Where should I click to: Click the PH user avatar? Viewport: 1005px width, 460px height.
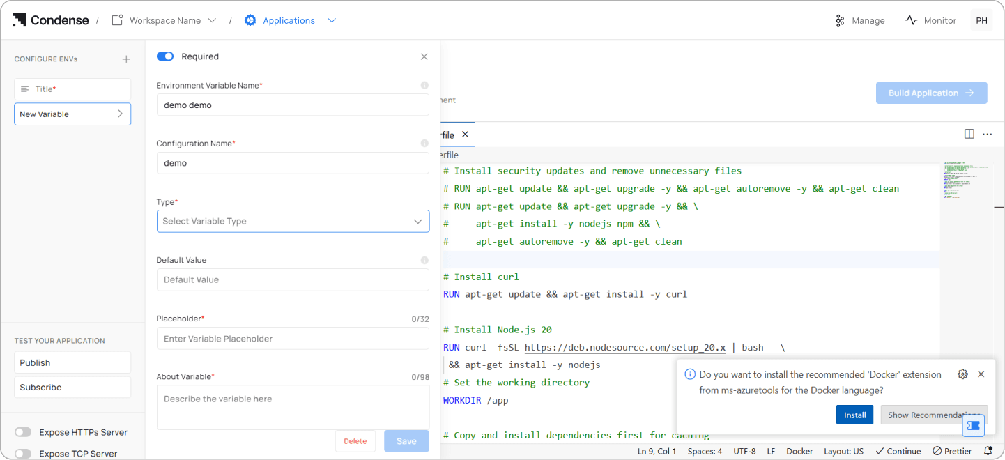tap(981, 20)
